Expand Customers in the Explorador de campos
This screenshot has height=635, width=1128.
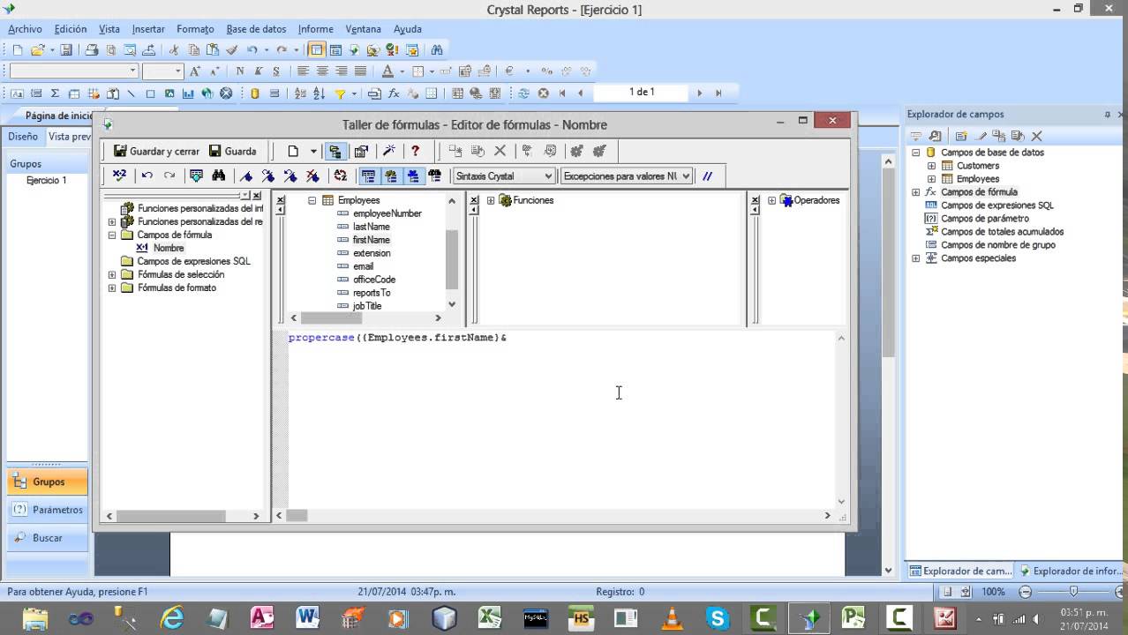click(931, 166)
